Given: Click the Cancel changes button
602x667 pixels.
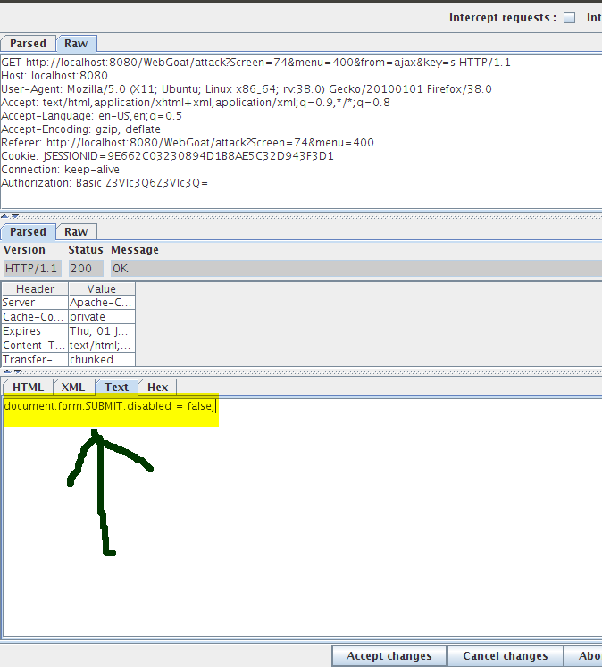Looking at the screenshot, I should pyautogui.click(x=505, y=656).
